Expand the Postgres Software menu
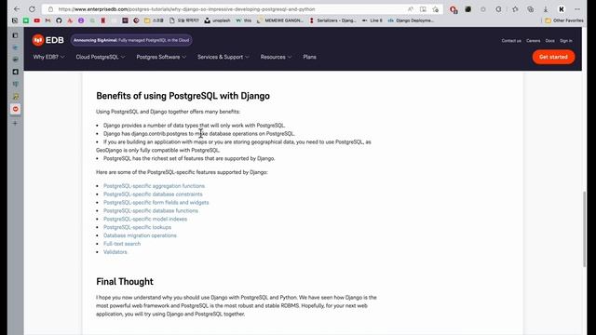The width and height of the screenshot is (596, 335). pos(161,57)
